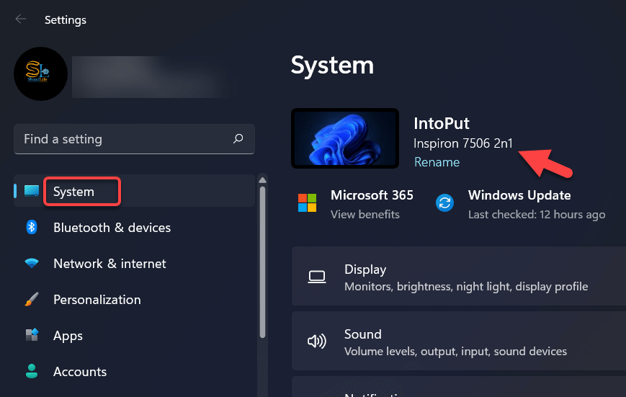Open the user profile avatar picture
Viewport: 626px width, 397px height.
pos(41,74)
